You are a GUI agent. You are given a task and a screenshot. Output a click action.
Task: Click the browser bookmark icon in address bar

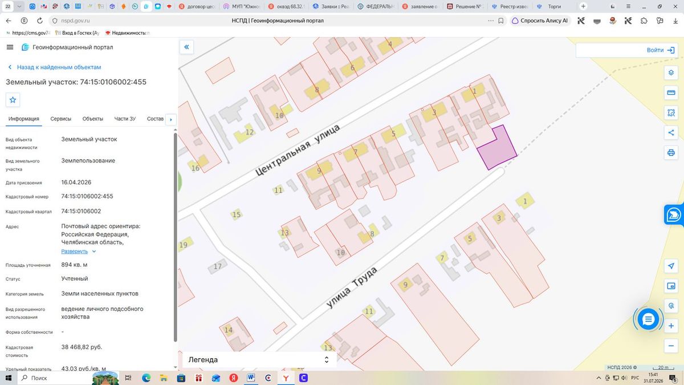pos(500,21)
